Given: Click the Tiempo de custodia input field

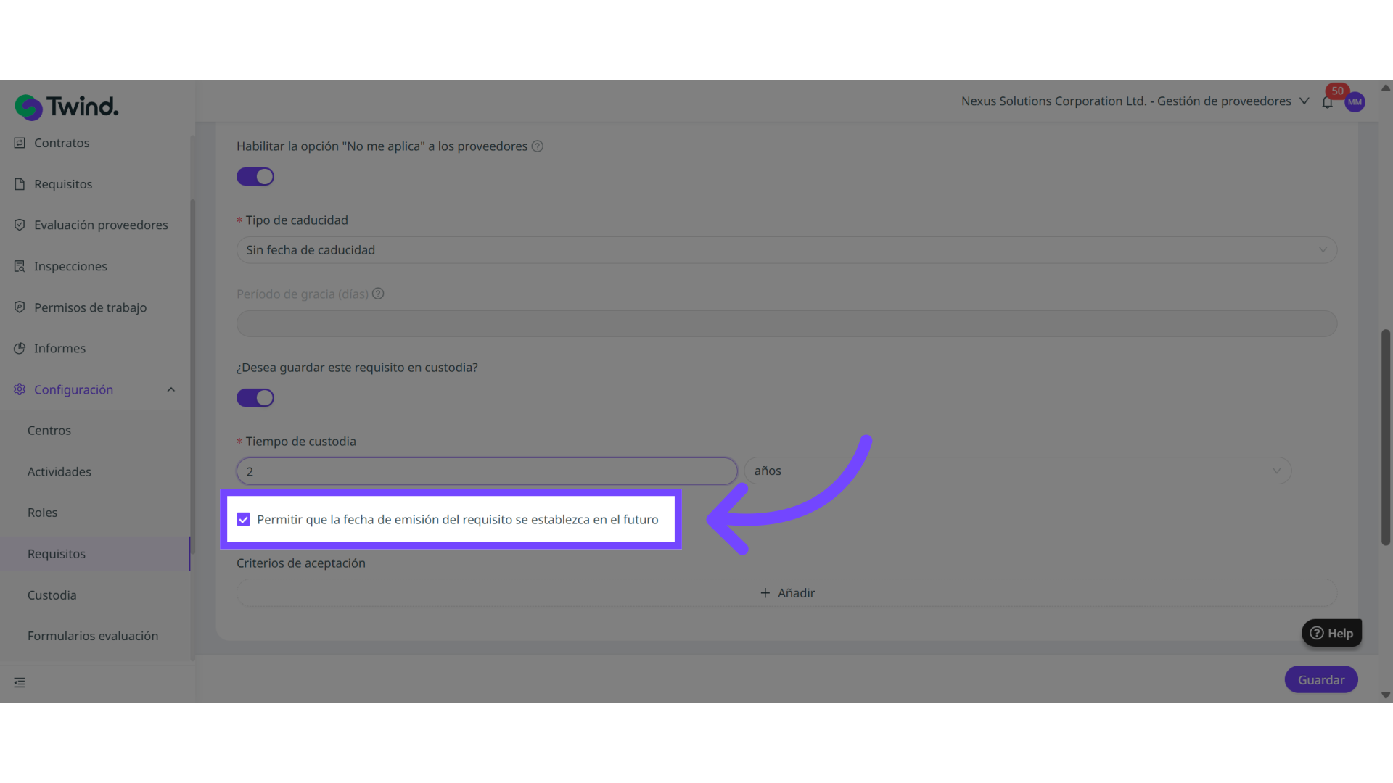Looking at the screenshot, I should pos(487,471).
